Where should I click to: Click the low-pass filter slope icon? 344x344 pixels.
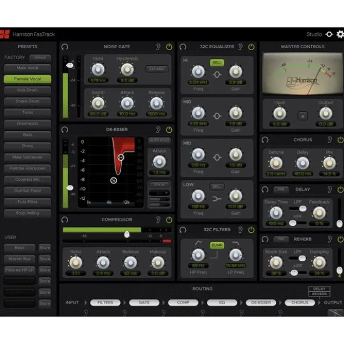tap(236, 243)
